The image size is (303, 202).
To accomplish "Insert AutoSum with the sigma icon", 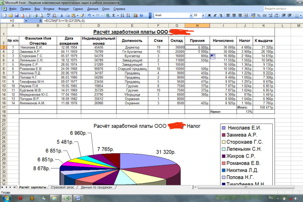I will click(114, 16).
